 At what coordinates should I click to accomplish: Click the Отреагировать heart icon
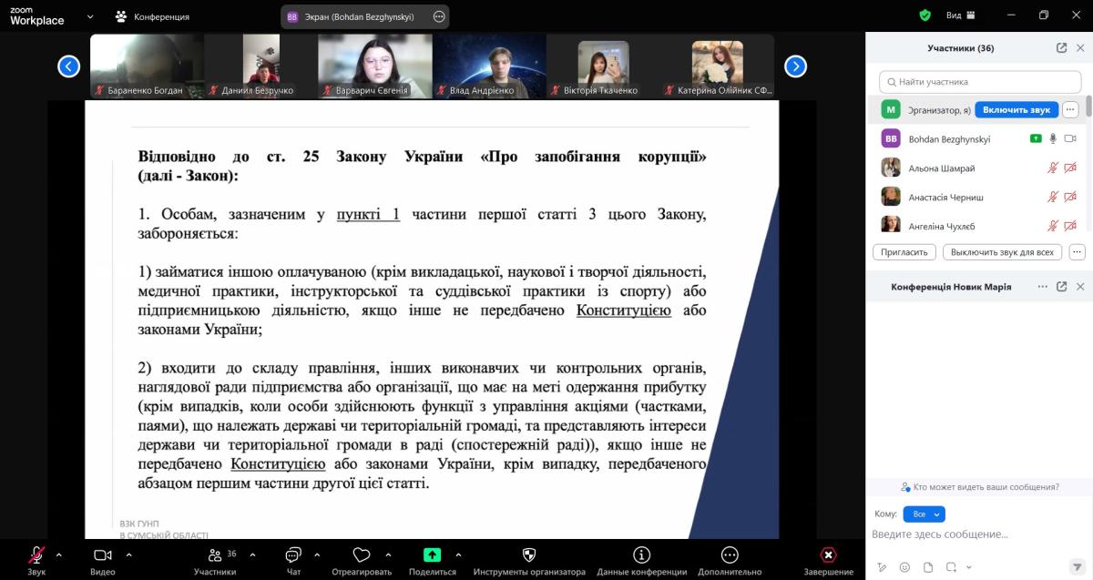click(x=362, y=555)
